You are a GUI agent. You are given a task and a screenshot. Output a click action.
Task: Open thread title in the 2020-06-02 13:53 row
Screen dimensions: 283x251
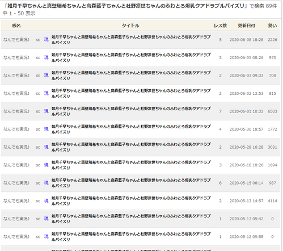(x=131, y=93)
